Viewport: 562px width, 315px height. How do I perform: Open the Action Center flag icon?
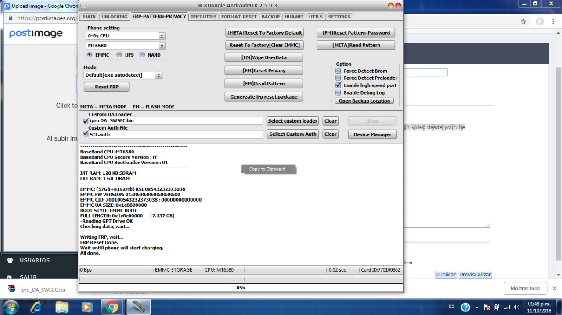pos(487,307)
